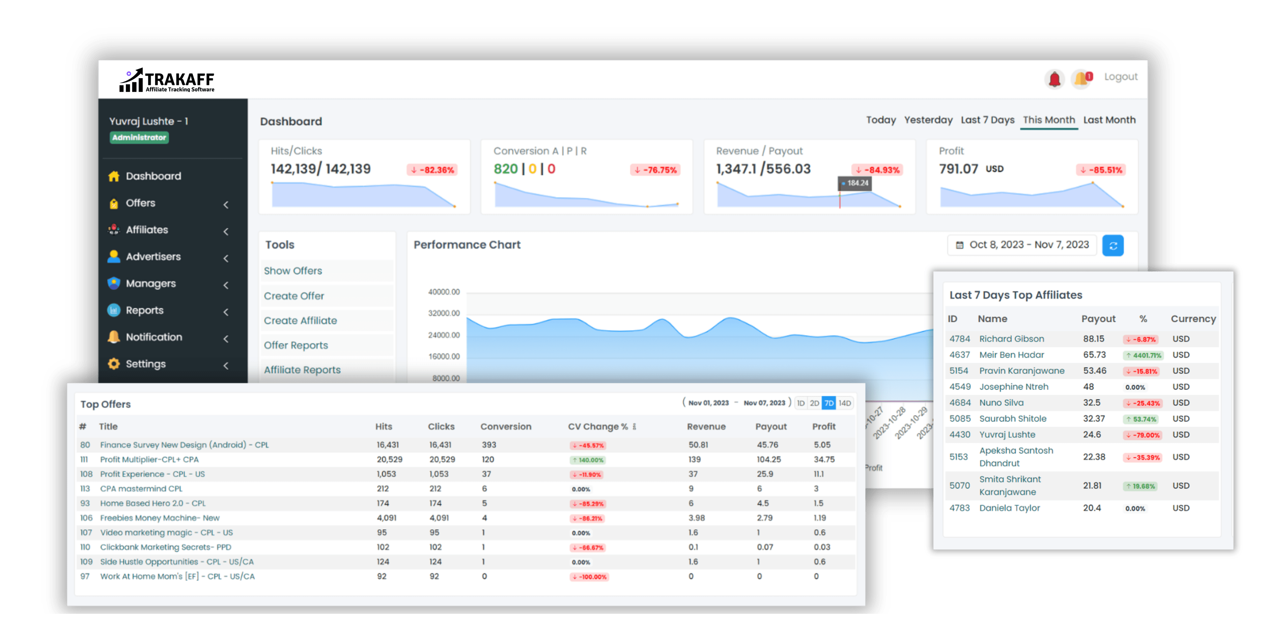Switch Top Offers to 14D view
Image resolution: width=1265 pixels, height=632 pixels.
pyautogui.click(x=844, y=402)
